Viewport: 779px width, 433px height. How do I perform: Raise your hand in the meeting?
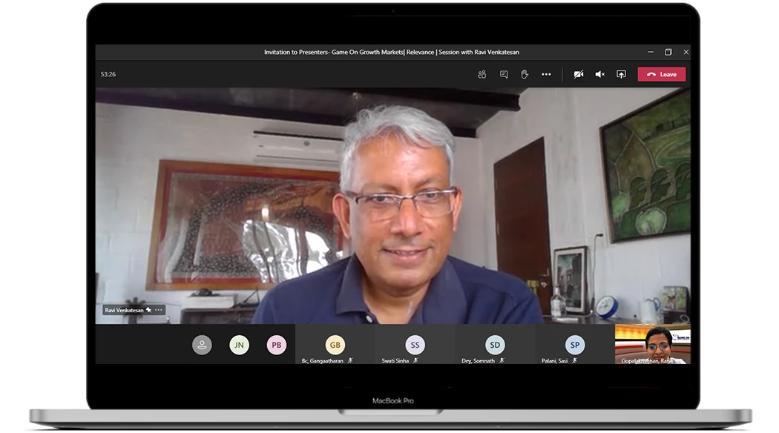[x=525, y=74]
